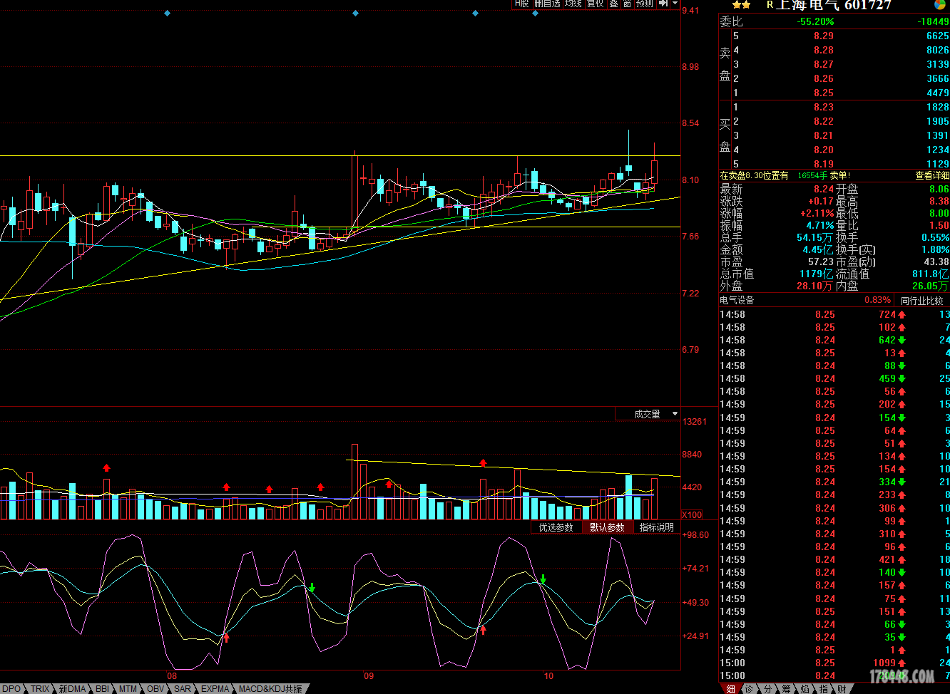Switch to the SAR indicator tab
The height and width of the screenshot is (694, 950).
click(183, 689)
